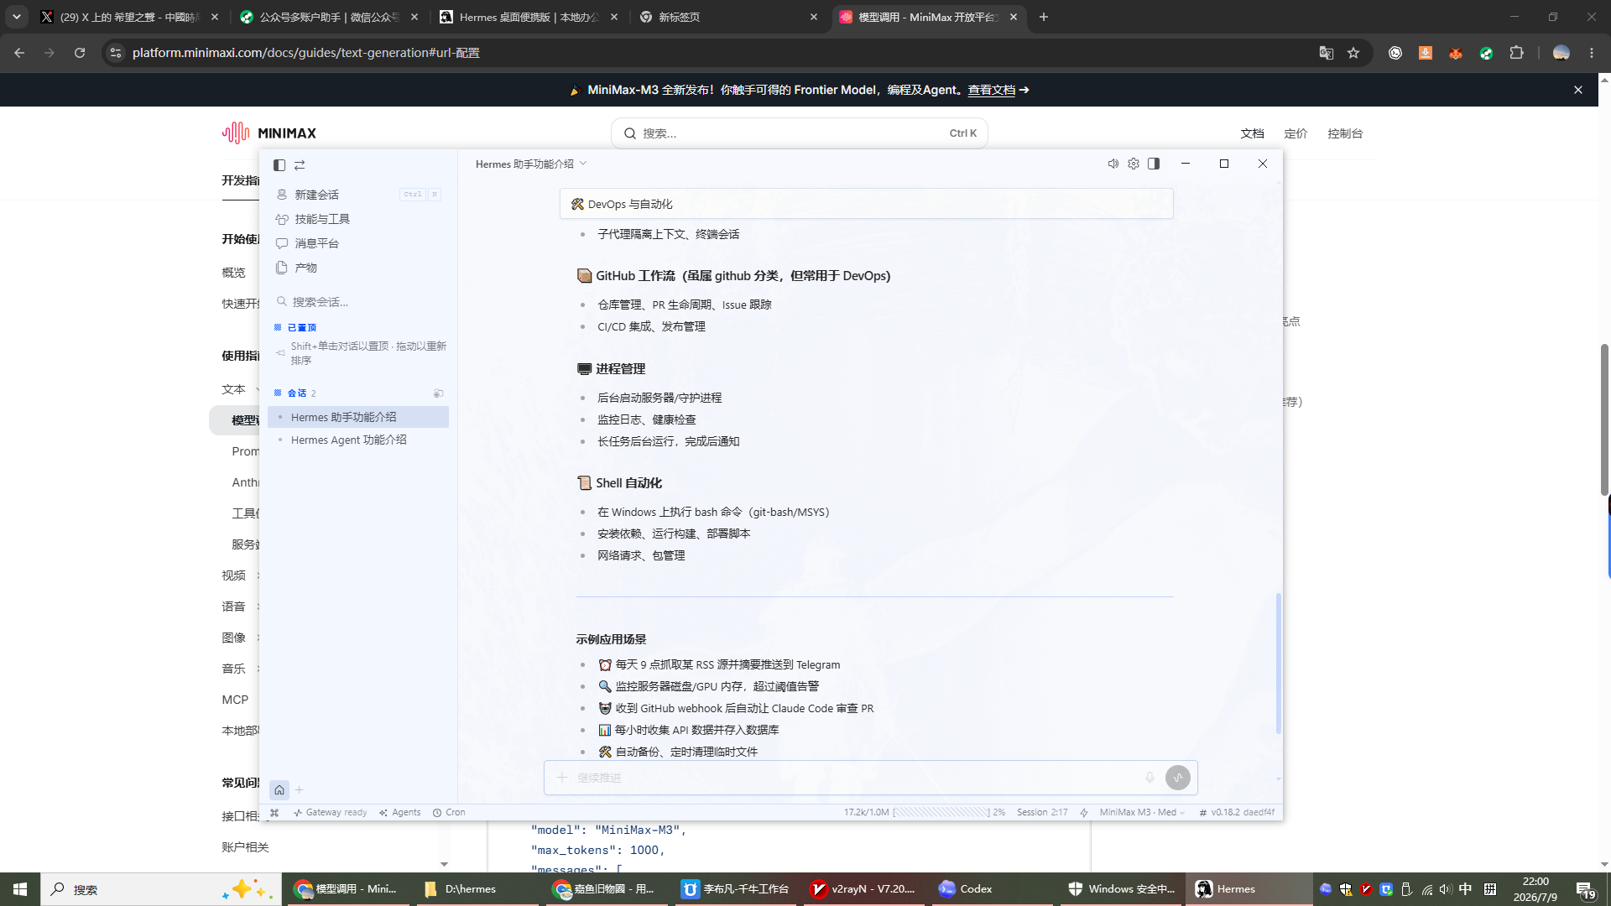Open 产物 in Hermes sidebar

[358, 268]
